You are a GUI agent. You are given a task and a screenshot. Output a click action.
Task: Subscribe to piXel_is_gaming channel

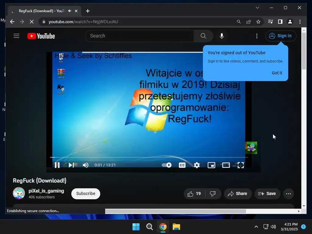pos(86,193)
